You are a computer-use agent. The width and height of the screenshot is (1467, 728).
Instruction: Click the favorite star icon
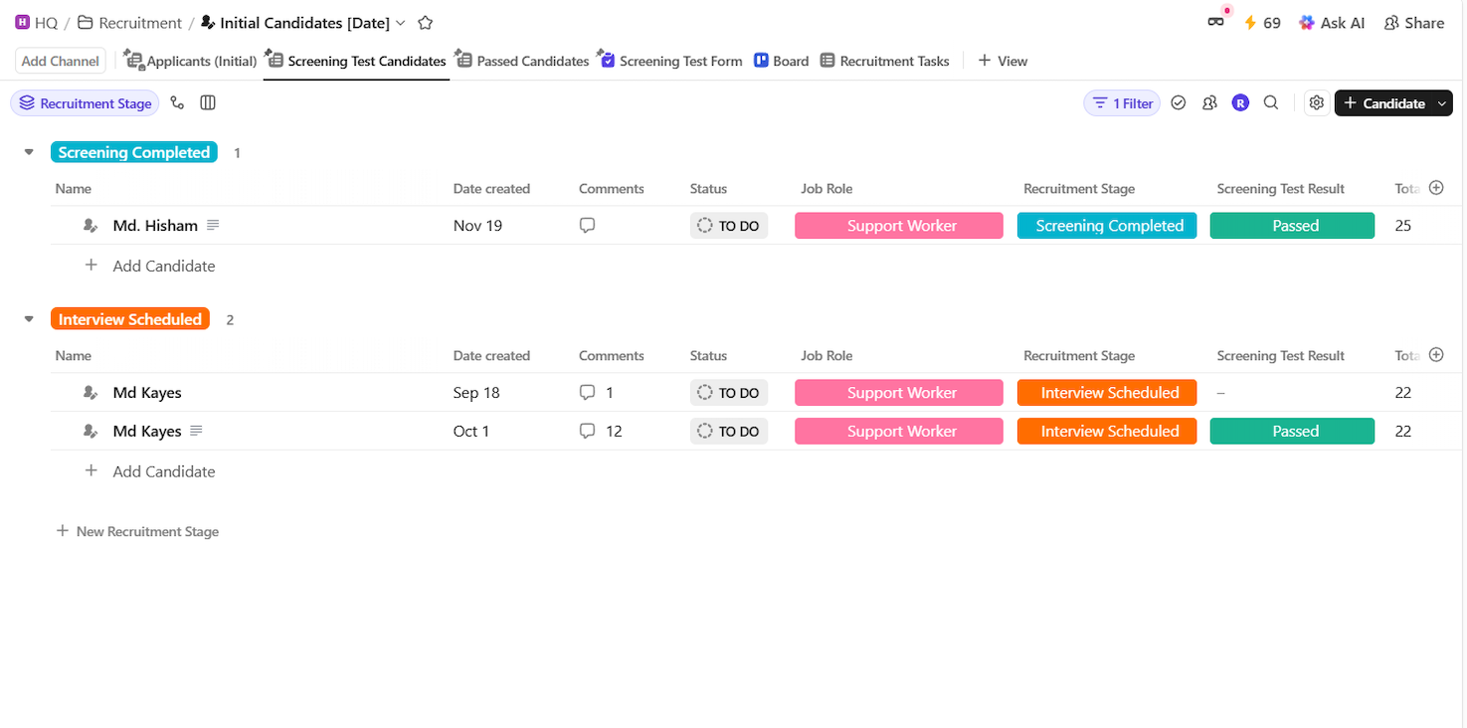click(x=426, y=23)
